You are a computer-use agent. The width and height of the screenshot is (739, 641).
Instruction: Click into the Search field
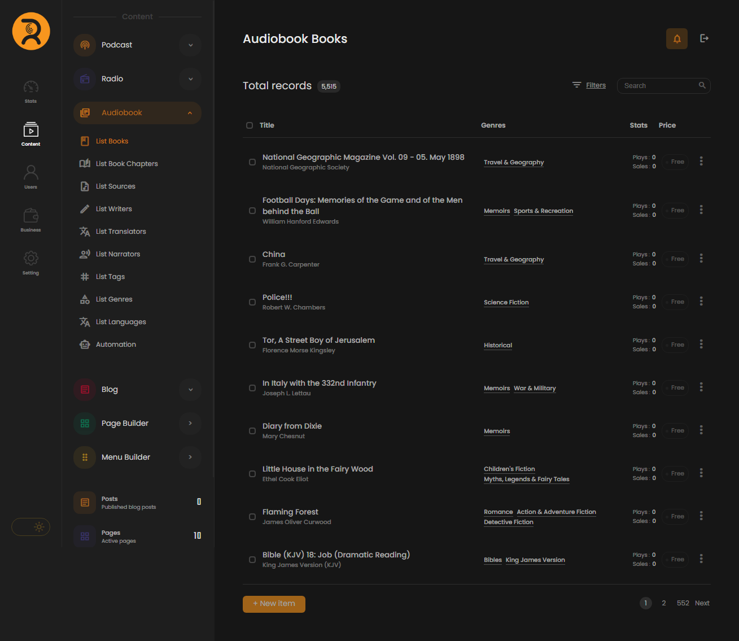coord(658,86)
